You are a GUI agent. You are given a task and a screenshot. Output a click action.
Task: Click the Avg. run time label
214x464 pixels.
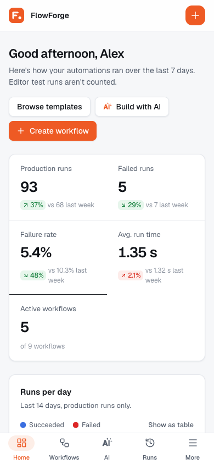pos(139,235)
